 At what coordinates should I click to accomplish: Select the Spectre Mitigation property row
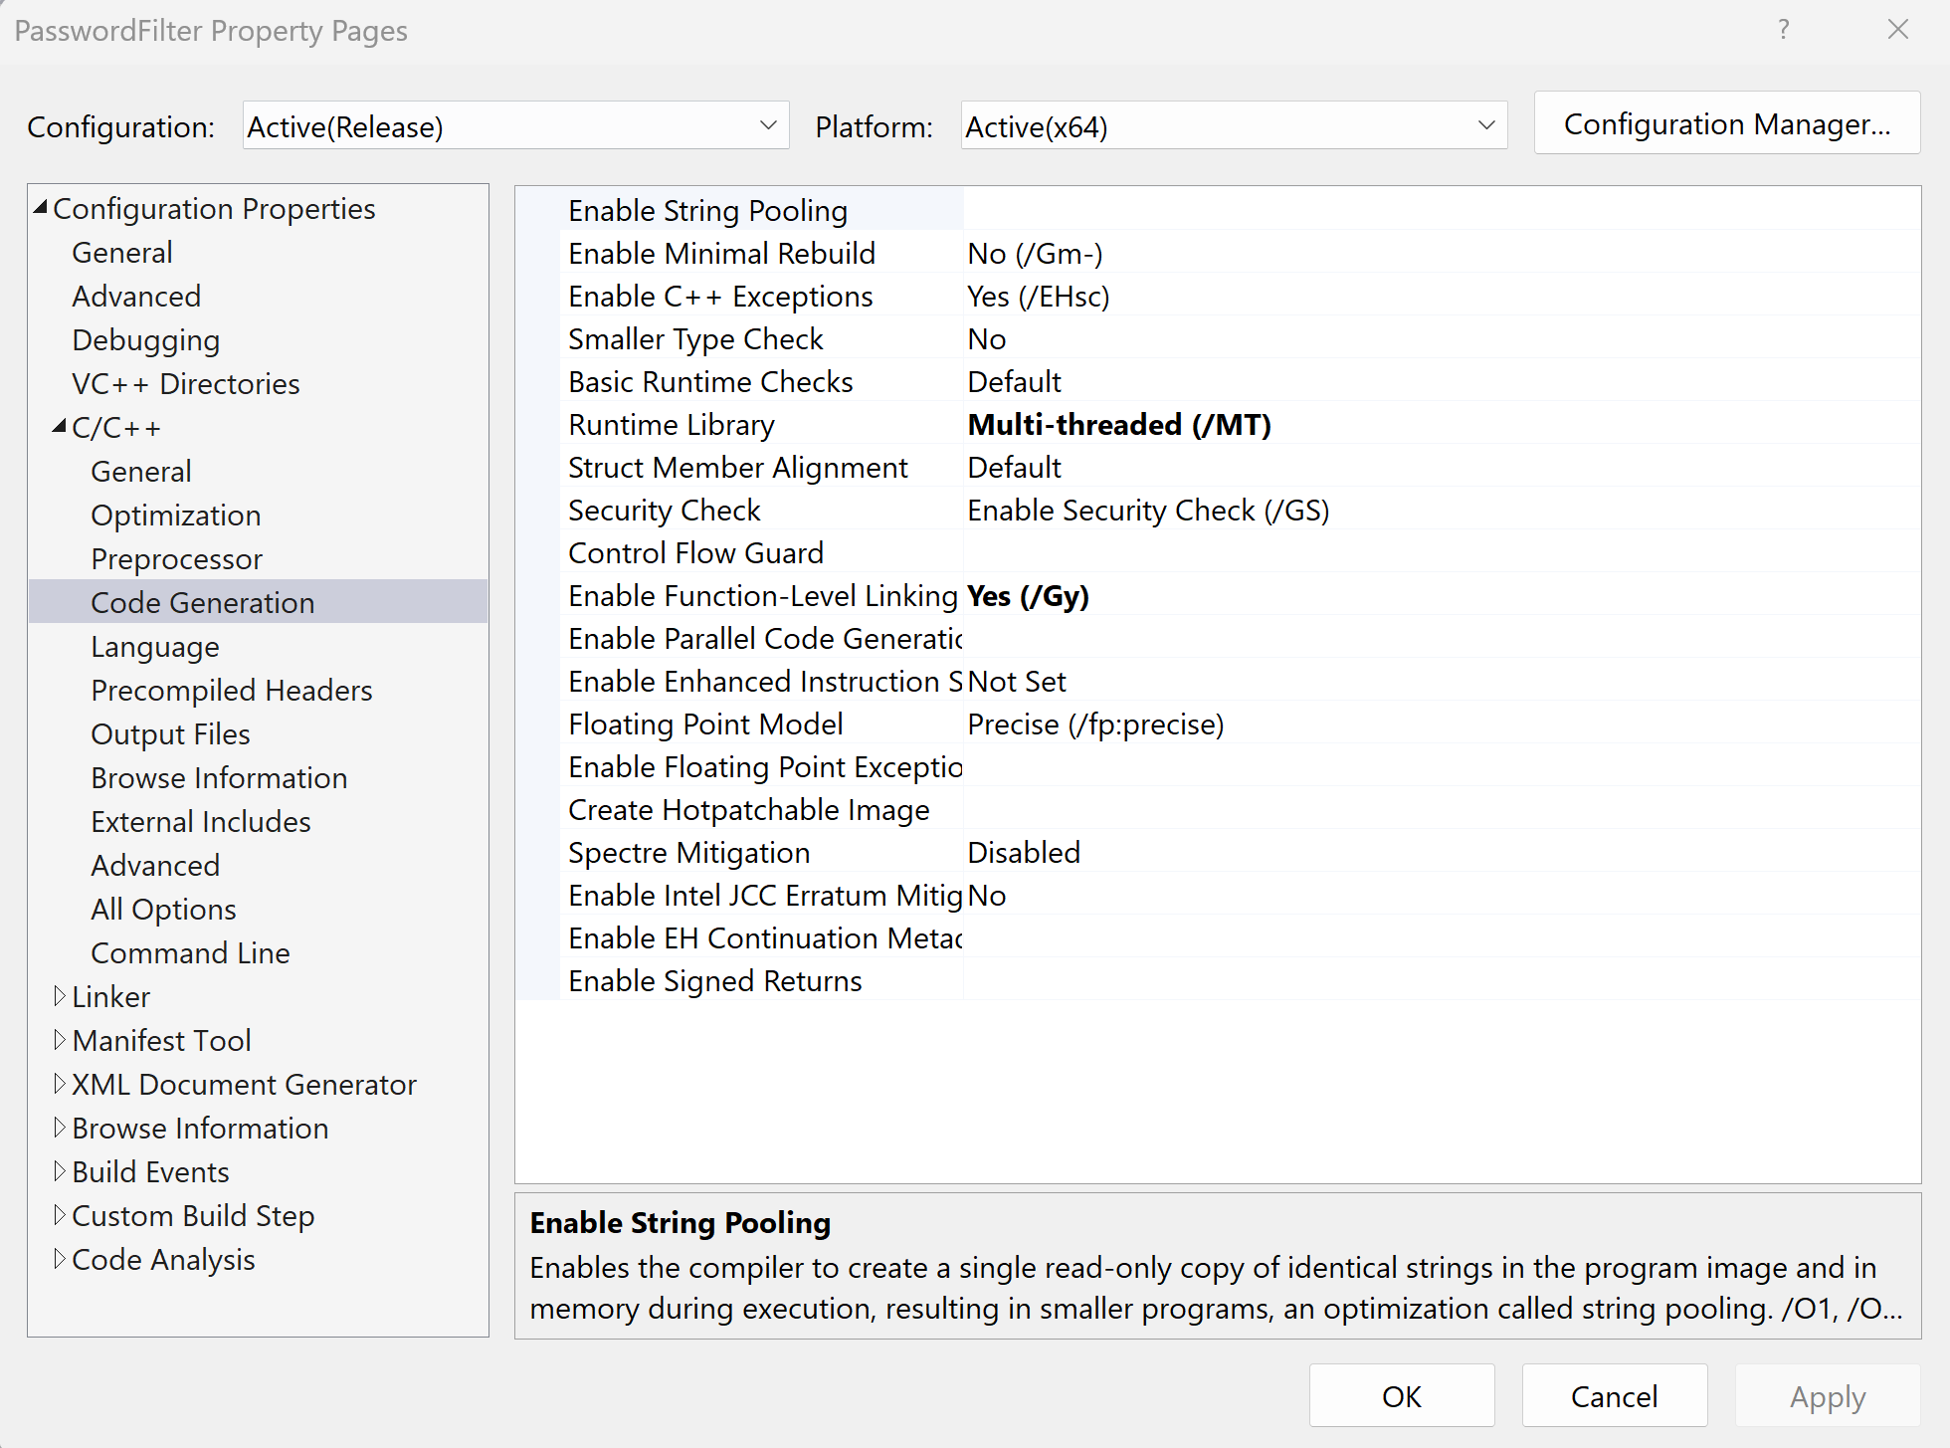[x=688, y=853]
